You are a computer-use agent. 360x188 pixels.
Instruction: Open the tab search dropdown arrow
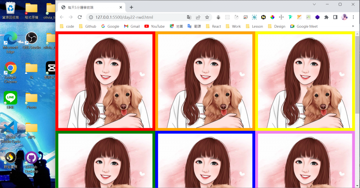click(x=314, y=4)
